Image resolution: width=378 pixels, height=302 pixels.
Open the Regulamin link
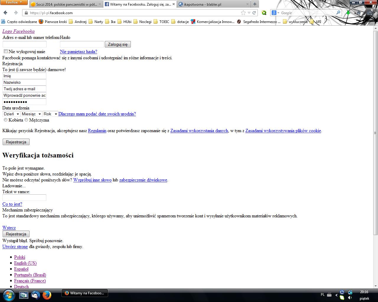97,131
